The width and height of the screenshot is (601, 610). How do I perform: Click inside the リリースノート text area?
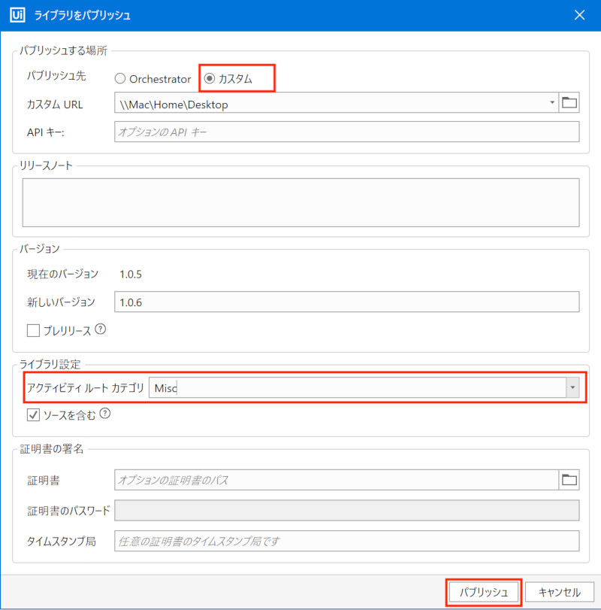click(x=300, y=202)
